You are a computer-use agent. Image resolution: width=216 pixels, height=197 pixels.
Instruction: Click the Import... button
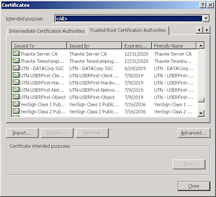click(x=22, y=133)
